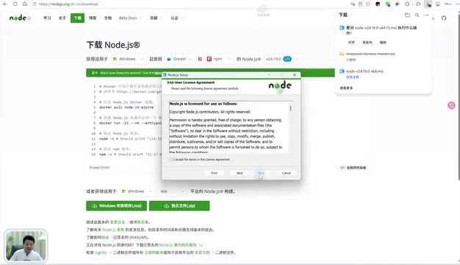Image resolution: width=460 pixels, height=265 pixels.
Task: Search downloads with magnifier icon
Action: point(417,15)
